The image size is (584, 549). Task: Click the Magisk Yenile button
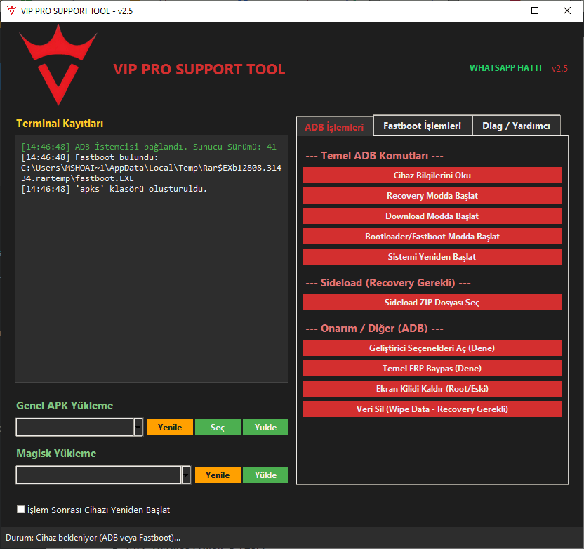[218, 475]
